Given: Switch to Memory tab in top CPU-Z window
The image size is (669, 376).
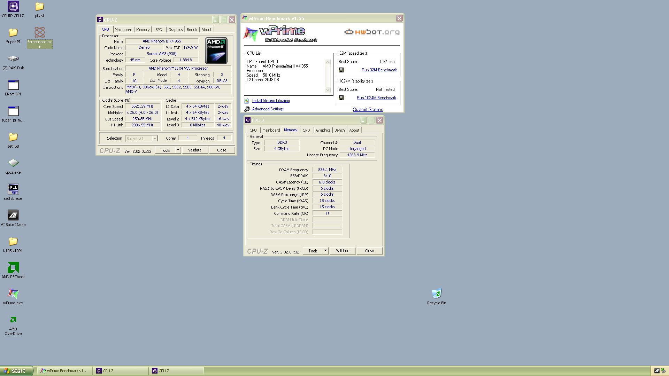Looking at the screenshot, I should (143, 30).
